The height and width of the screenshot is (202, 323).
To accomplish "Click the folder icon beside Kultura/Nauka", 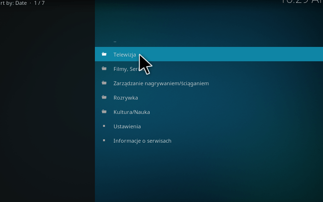I will [x=104, y=112].
